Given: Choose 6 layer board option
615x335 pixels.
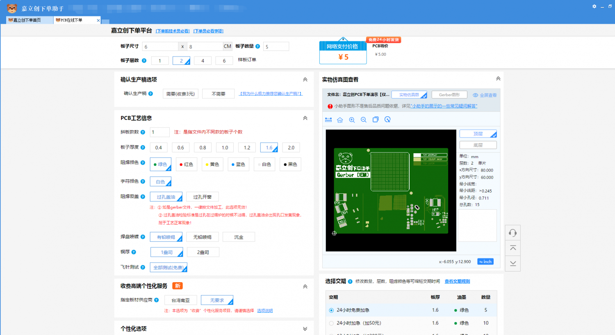Looking at the screenshot, I should pos(224,61).
